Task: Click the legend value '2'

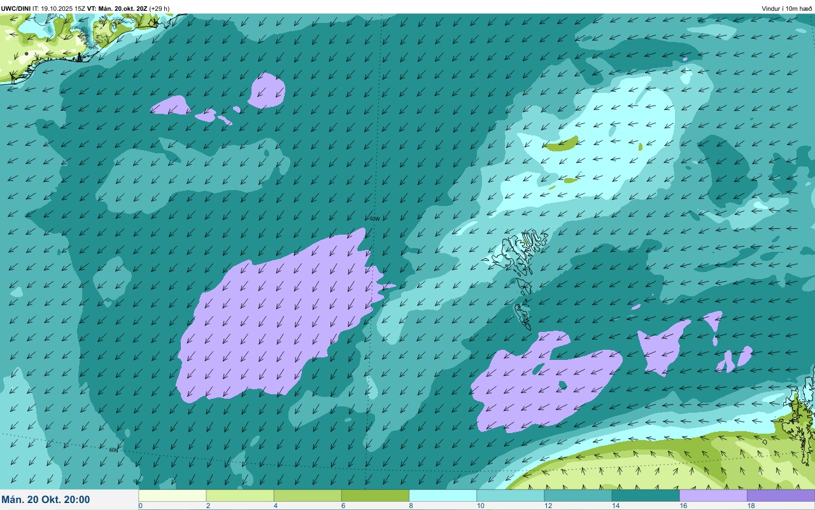Action: pyautogui.click(x=208, y=506)
